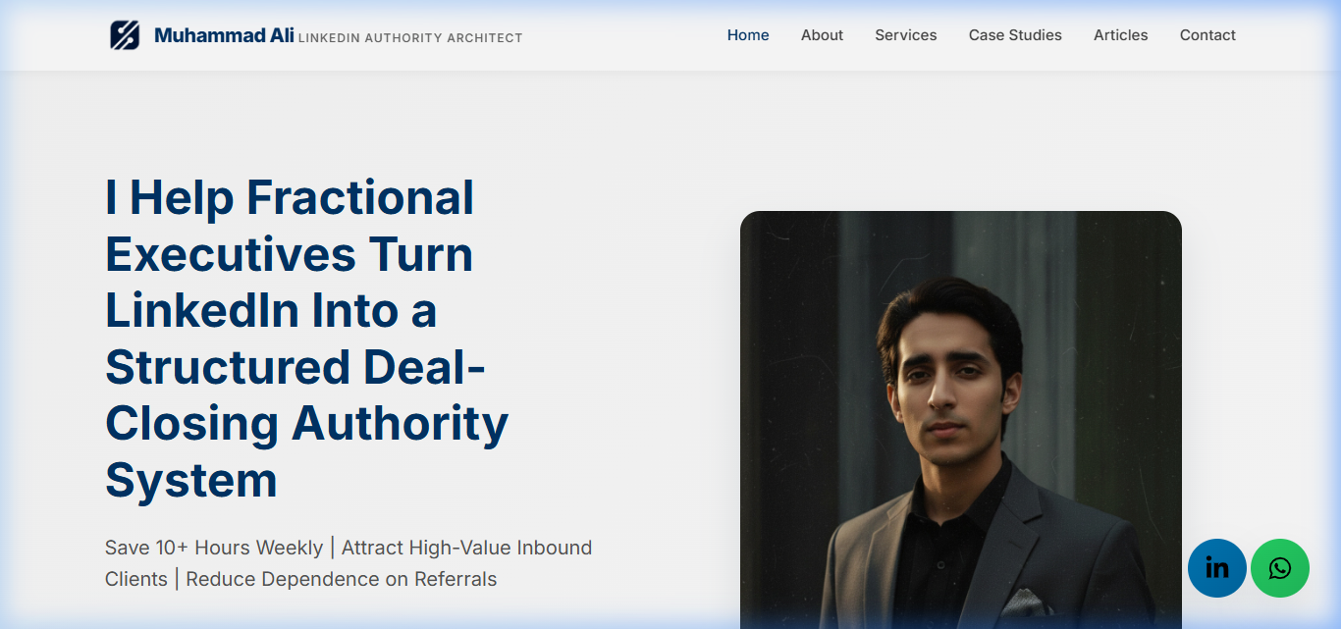The width and height of the screenshot is (1341, 629).
Task: Click the portrait photo of Muhammad Ali
Action: tap(961, 420)
